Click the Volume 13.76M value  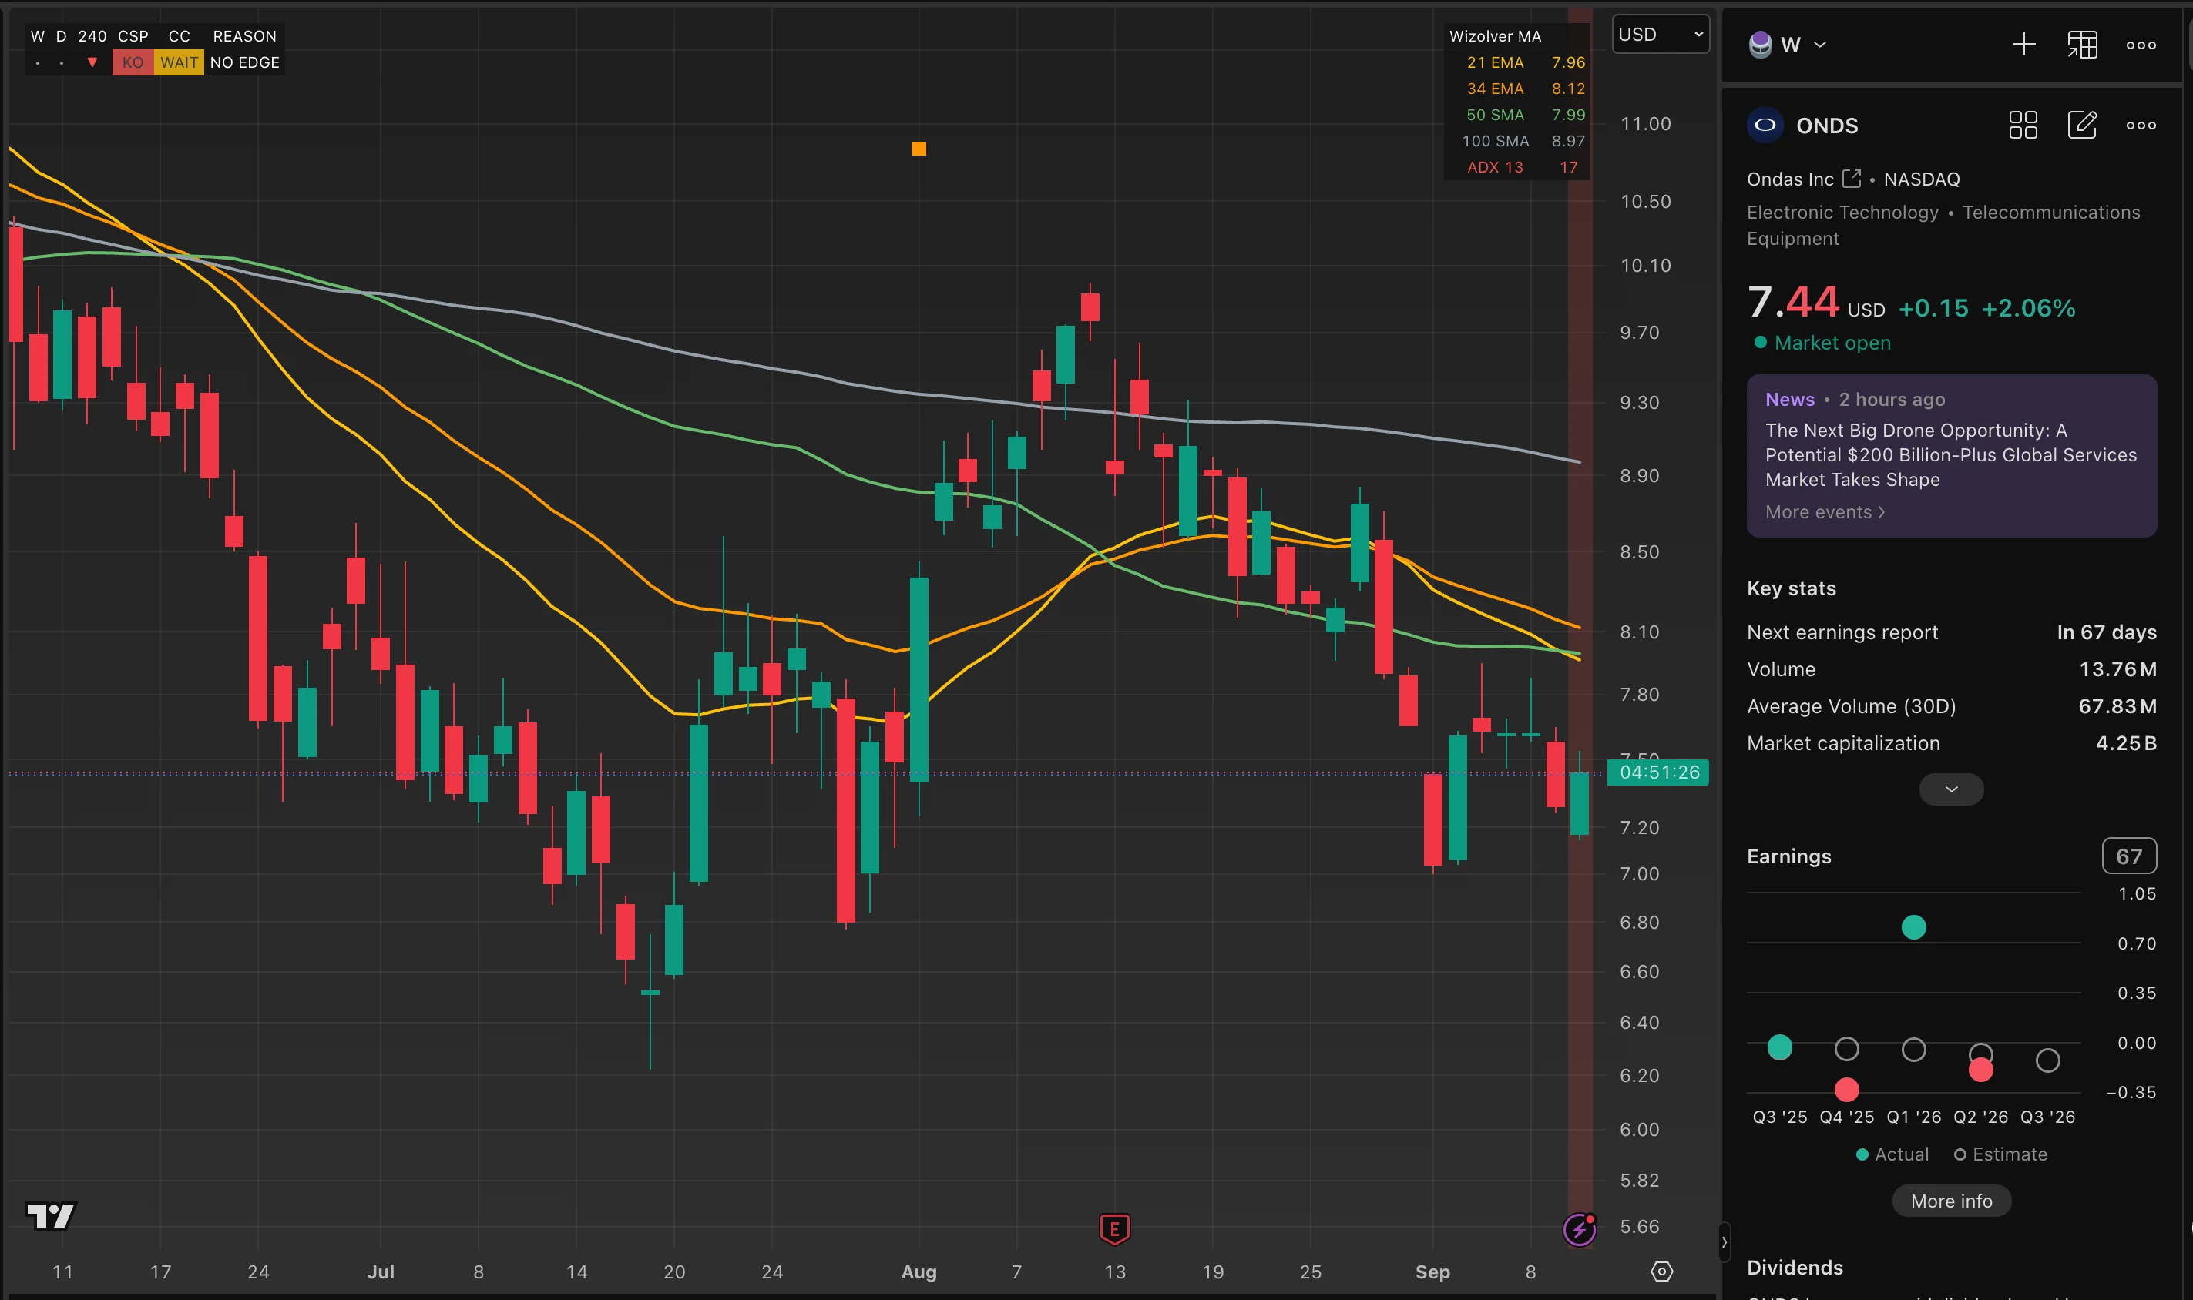click(2117, 669)
